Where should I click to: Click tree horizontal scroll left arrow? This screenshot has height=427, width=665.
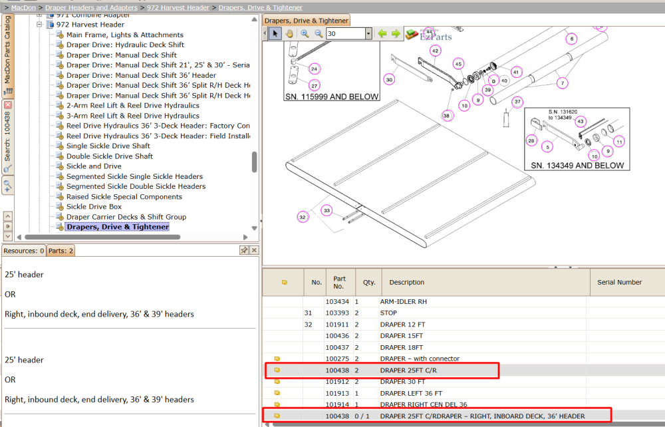click(x=19, y=237)
